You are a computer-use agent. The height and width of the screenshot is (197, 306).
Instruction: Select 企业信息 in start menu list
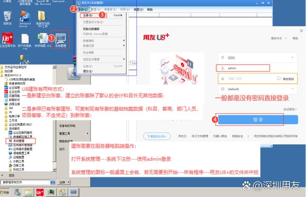(12, 88)
